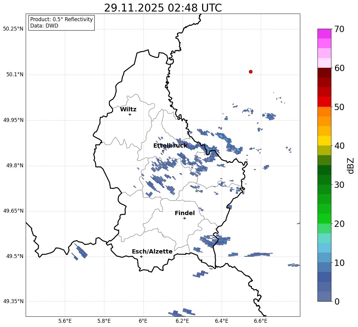Select the Ettelbruck city label
This screenshot has height=327, width=358.
[170, 146]
